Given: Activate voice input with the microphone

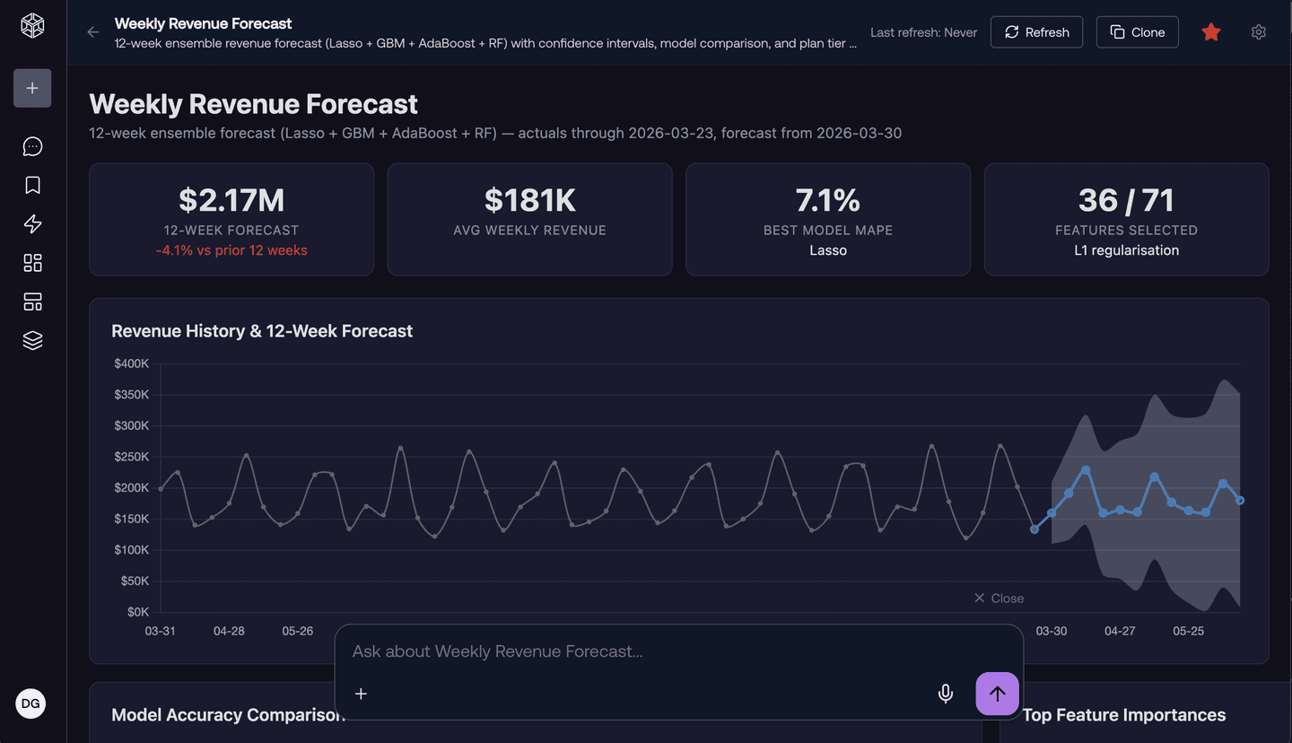Looking at the screenshot, I should [x=945, y=694].
